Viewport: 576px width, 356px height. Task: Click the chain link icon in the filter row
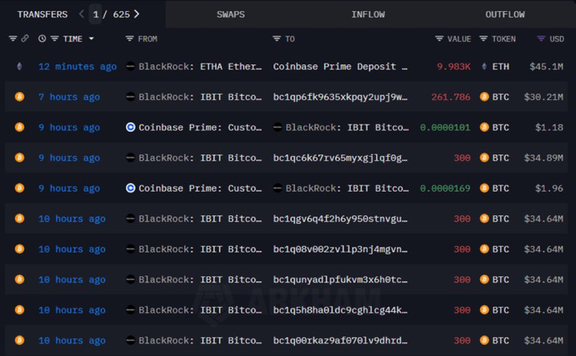[25, 39]
